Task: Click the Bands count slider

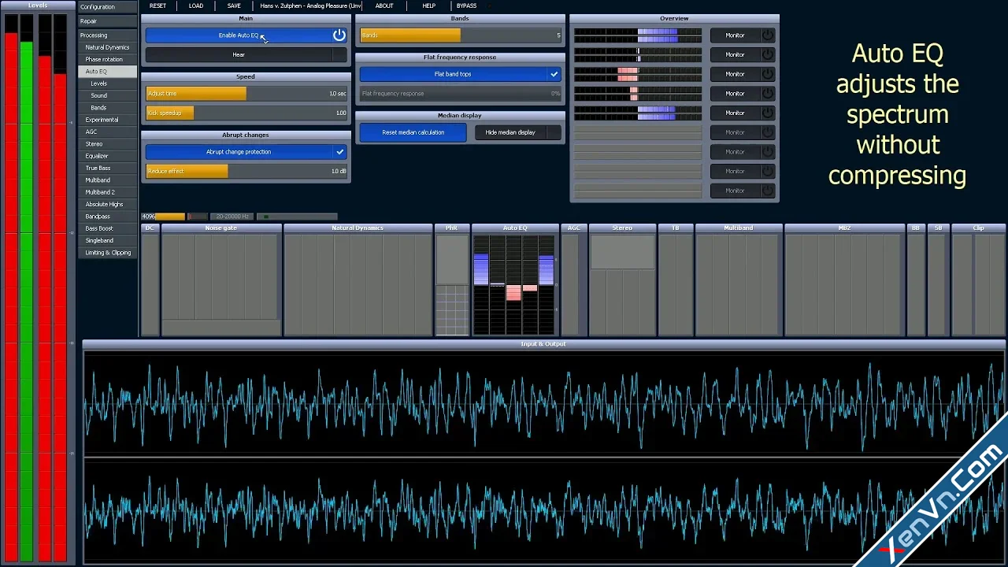Action: [x=461, y=35]
